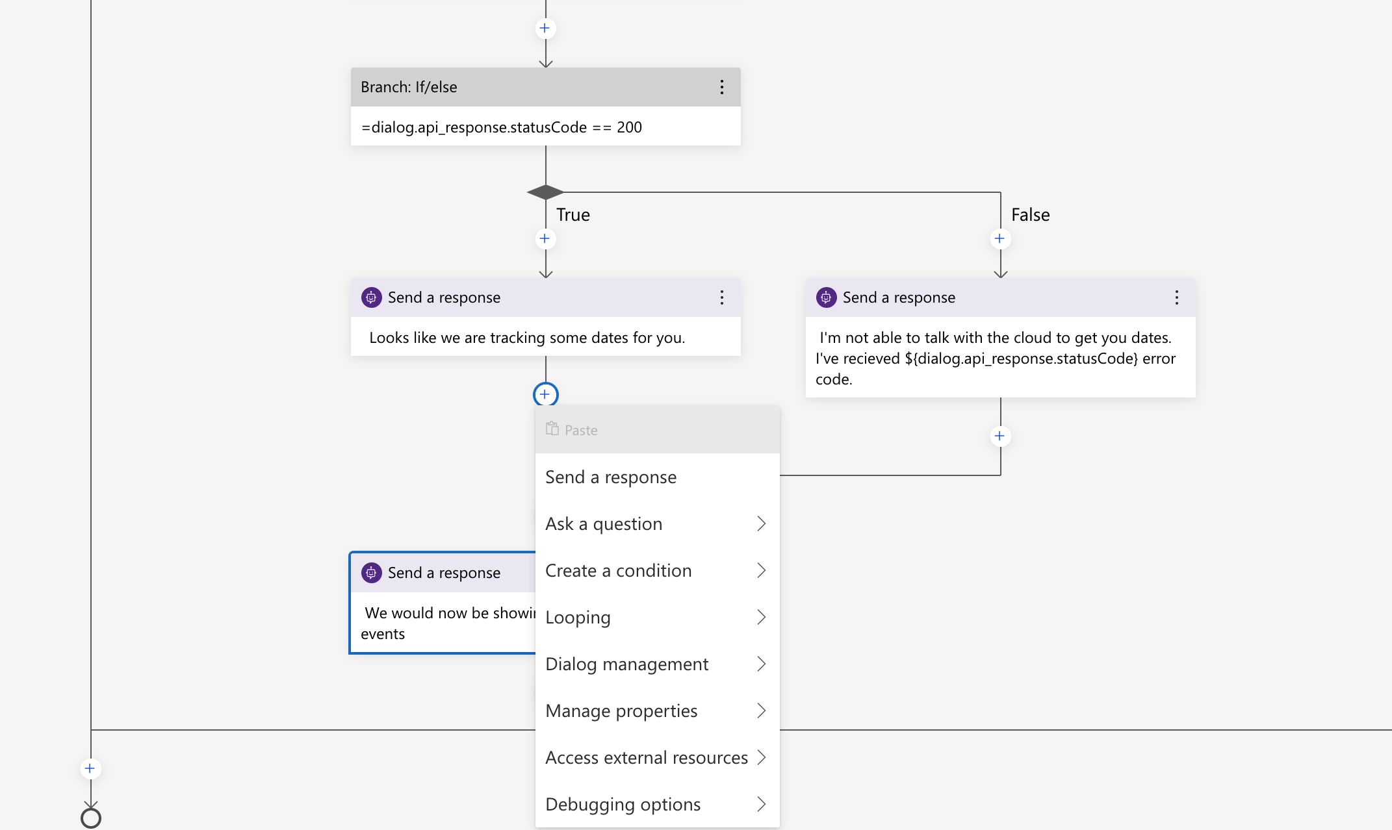Image resolution: width=1392 pixels, height=830 pixels.
Task: Expand the Create a condition submenu arrow
Action: (x=762, y=570)
